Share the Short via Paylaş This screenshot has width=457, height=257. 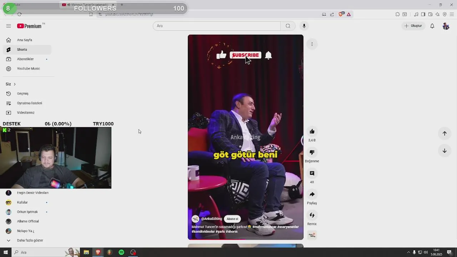312,194
